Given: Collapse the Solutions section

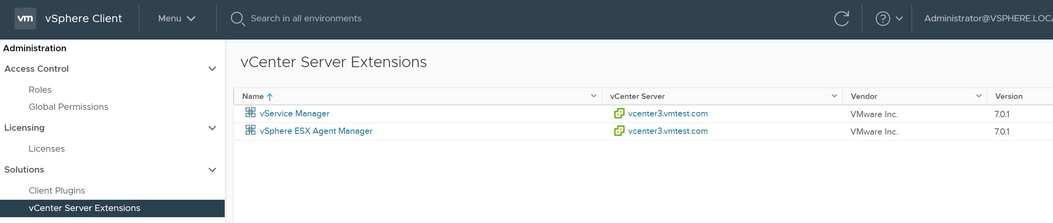Looking at the screenshot, I should tap(212, 170).
